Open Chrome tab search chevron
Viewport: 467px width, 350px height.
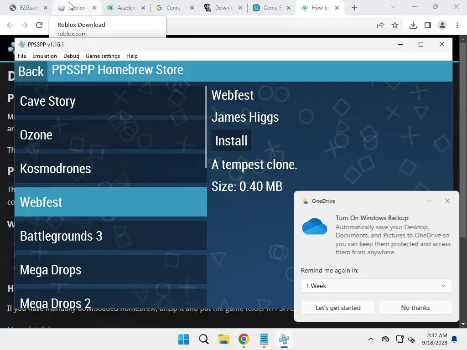pos(394,6)
